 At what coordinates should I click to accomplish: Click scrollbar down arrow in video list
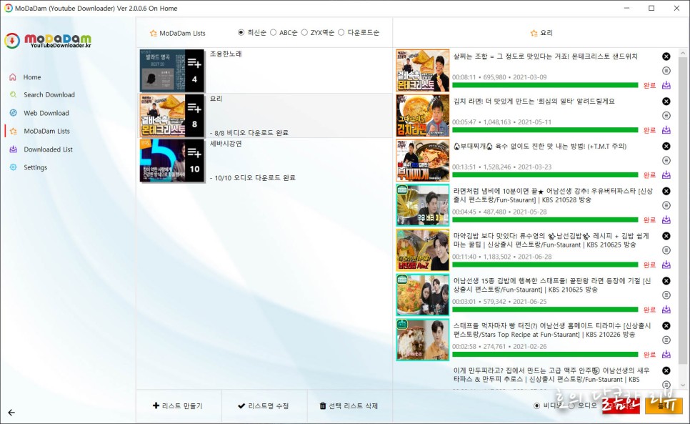[x=683, y=385]
